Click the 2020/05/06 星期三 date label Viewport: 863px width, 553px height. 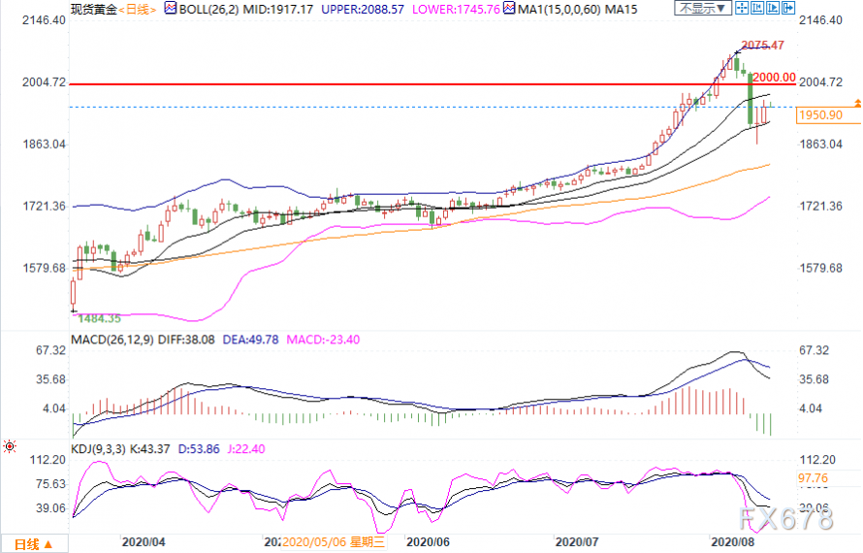click(333, 542)
